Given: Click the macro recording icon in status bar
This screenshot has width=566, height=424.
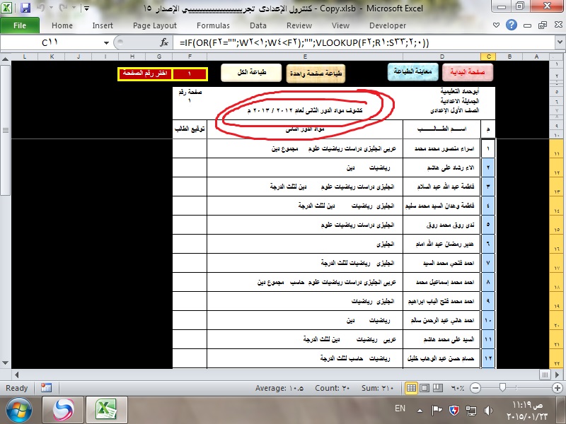Looking at the screenshot, I should (46, 388).
